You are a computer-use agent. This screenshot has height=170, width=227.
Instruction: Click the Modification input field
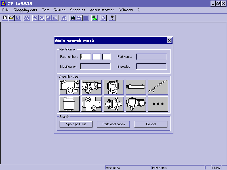click(x=95, y=67)
